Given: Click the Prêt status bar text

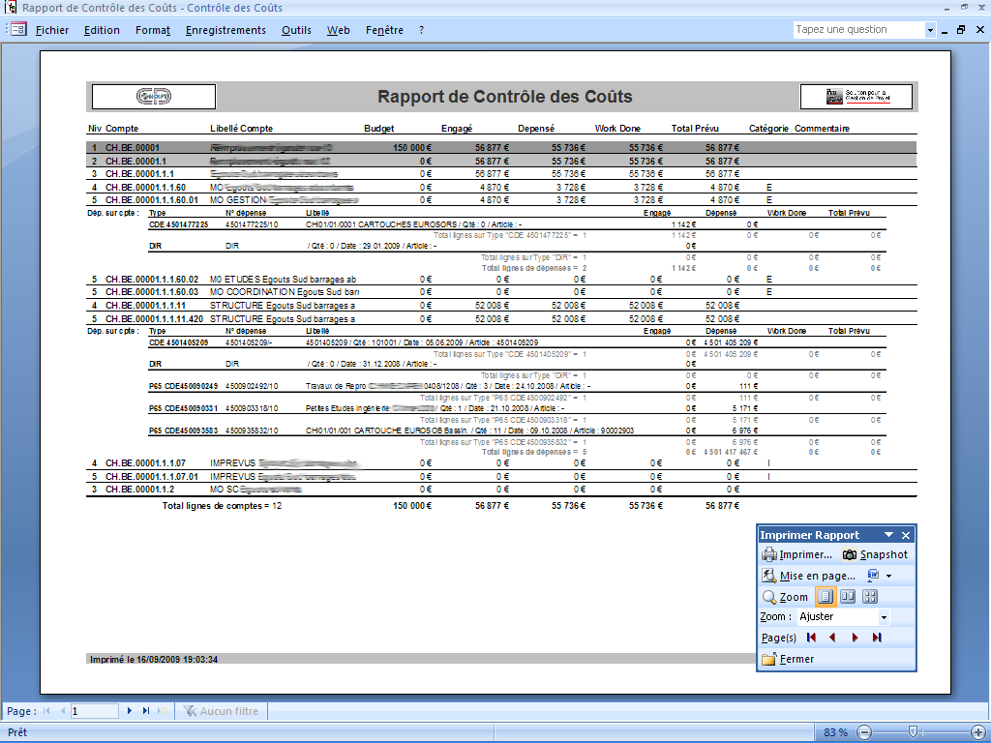Looking at the screenshot, I should 17,732.
